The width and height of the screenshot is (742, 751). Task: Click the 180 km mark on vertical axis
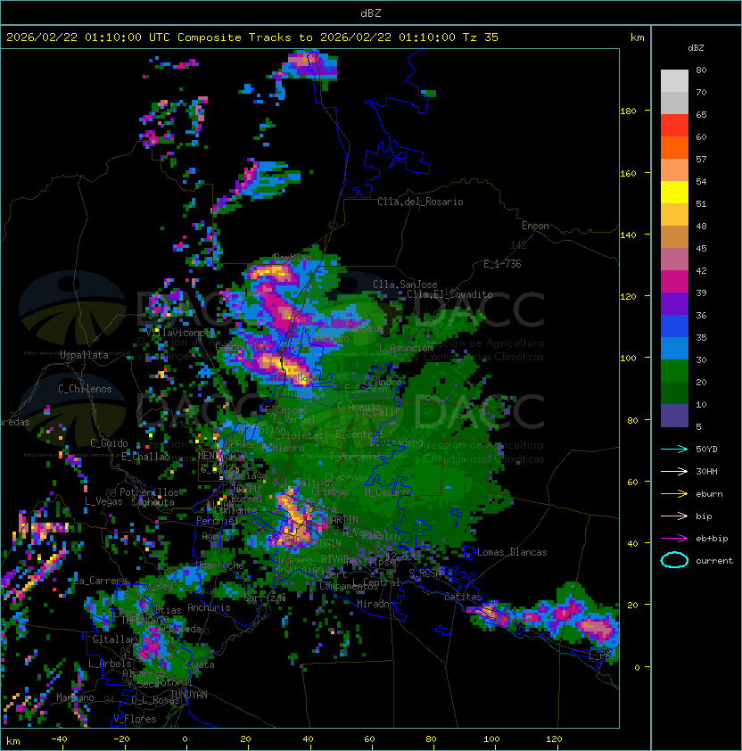[x=628, y=111]
